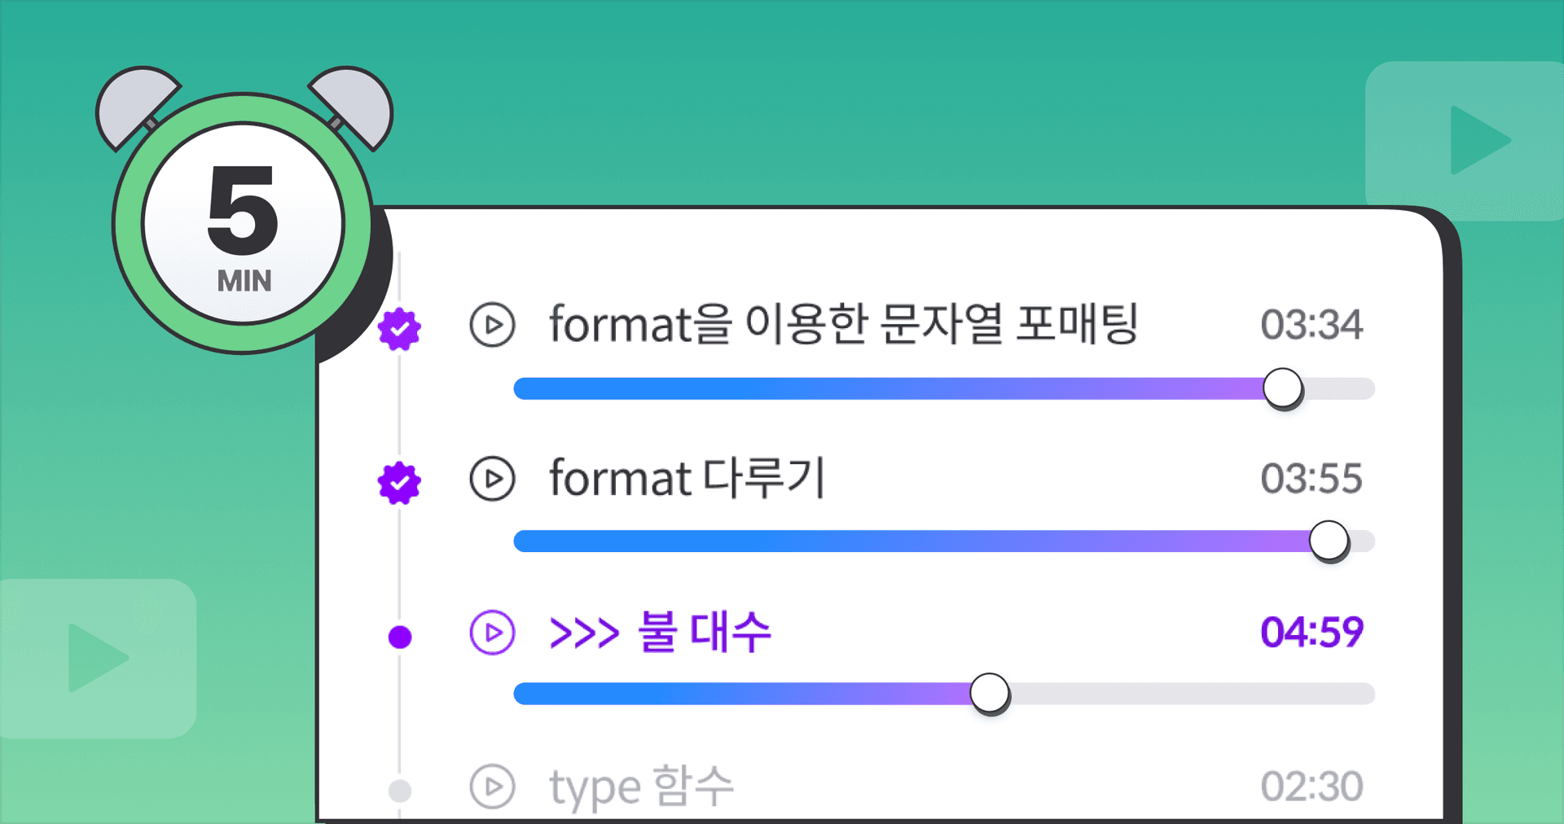Image resolution: width=1564 pixels, height=824 pixels.
Task: Click faded play button at bottom-left
Action: [97, 658]
